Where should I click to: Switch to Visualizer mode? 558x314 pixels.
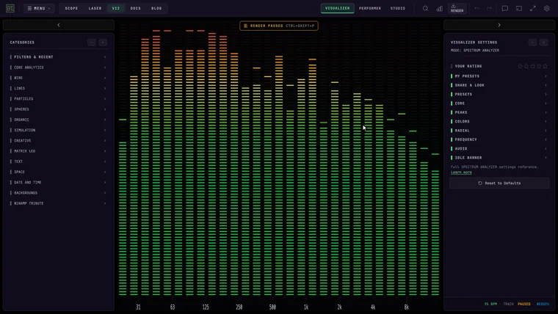pos(337,8)
